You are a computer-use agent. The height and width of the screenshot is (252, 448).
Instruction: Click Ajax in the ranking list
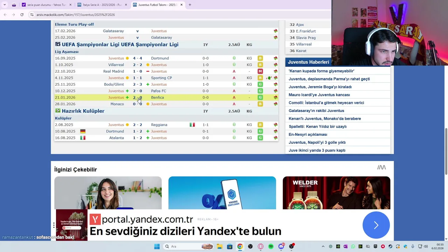[300, 24]
